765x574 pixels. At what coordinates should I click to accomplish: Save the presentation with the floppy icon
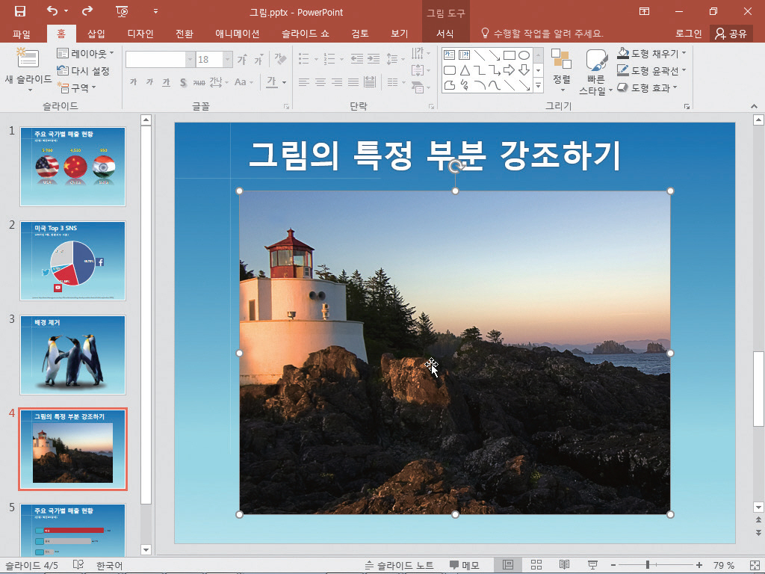tap(20, 11)
